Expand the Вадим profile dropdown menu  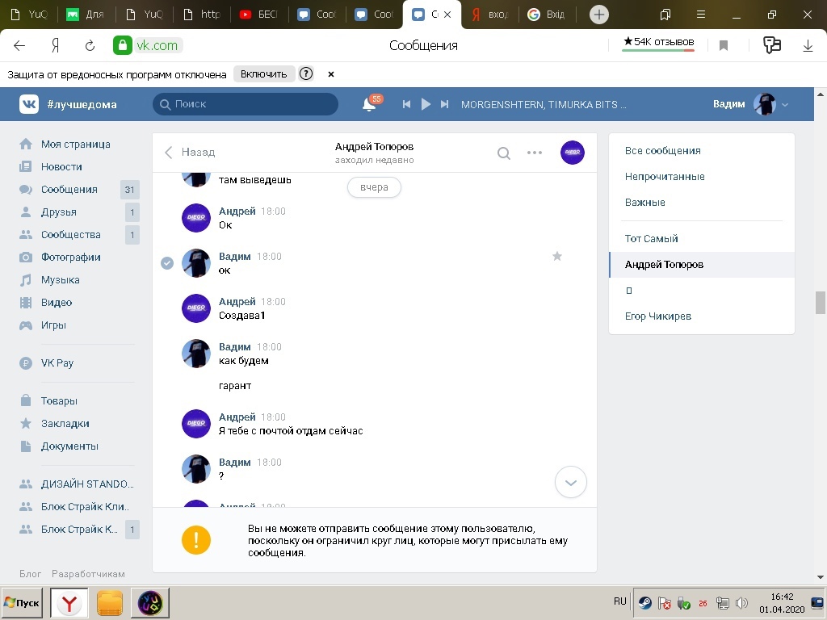click(785, 104)
